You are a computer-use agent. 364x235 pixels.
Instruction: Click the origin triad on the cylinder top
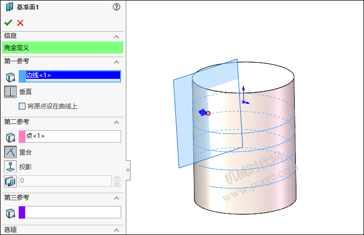[x=244, y=95]
